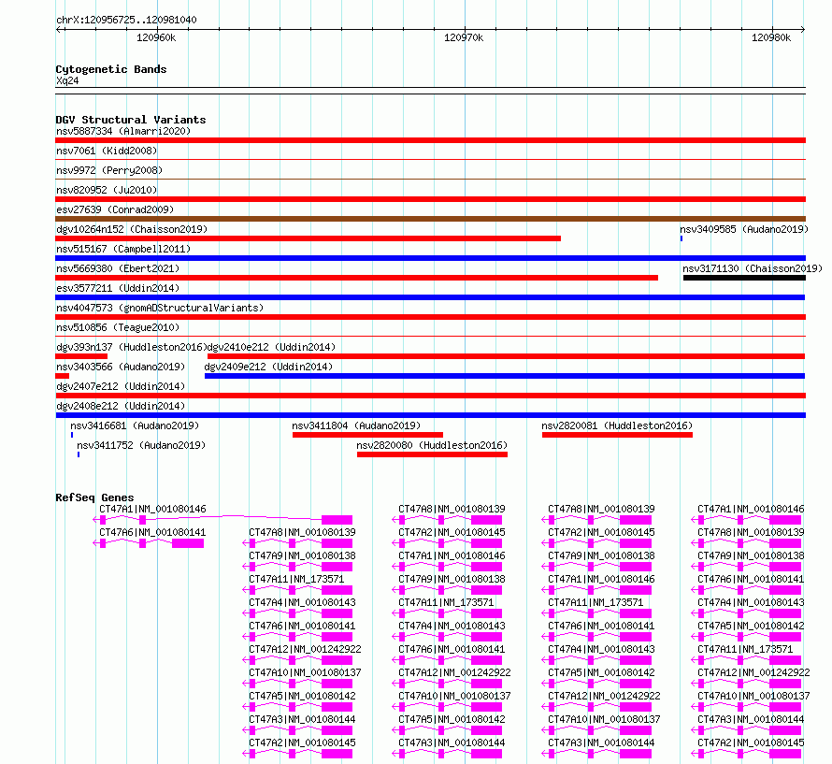Click the dgv2407e212 (Uddin2014) label
Image resolution: width=832 pixels, height=764 pixels.
(121, 386)
